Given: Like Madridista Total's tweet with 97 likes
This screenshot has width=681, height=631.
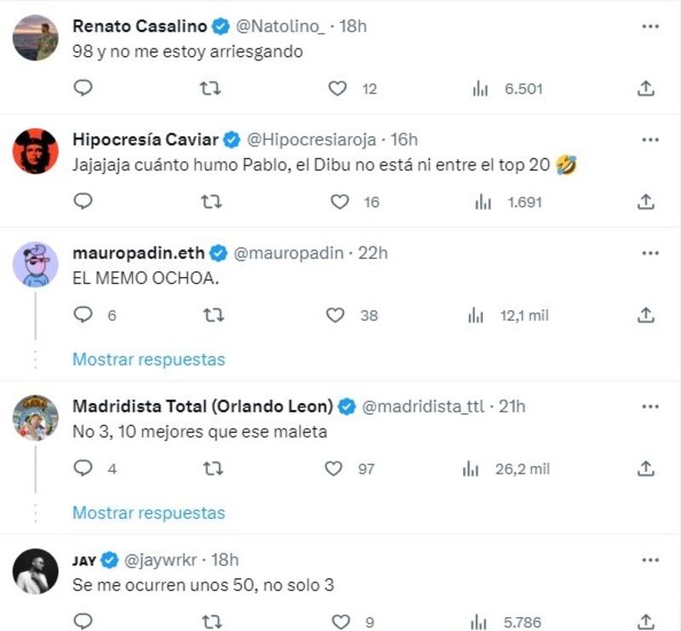Looking at the screenshot, I should point(335,469).
